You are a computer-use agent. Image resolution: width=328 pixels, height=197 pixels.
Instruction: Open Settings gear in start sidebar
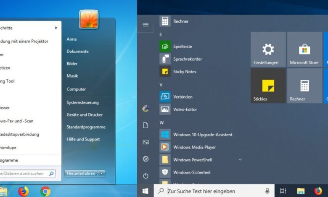click(145, 159)
